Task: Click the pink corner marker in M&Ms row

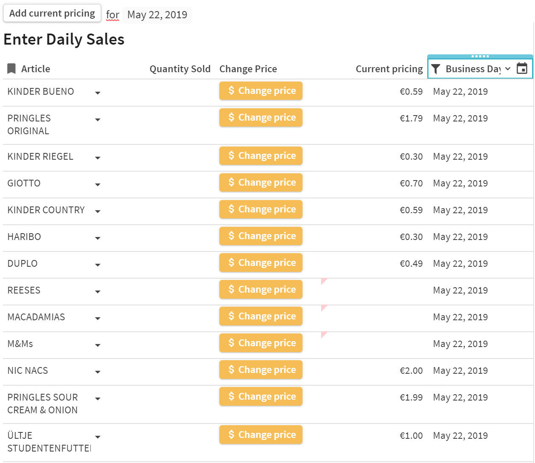Action: 324,334
